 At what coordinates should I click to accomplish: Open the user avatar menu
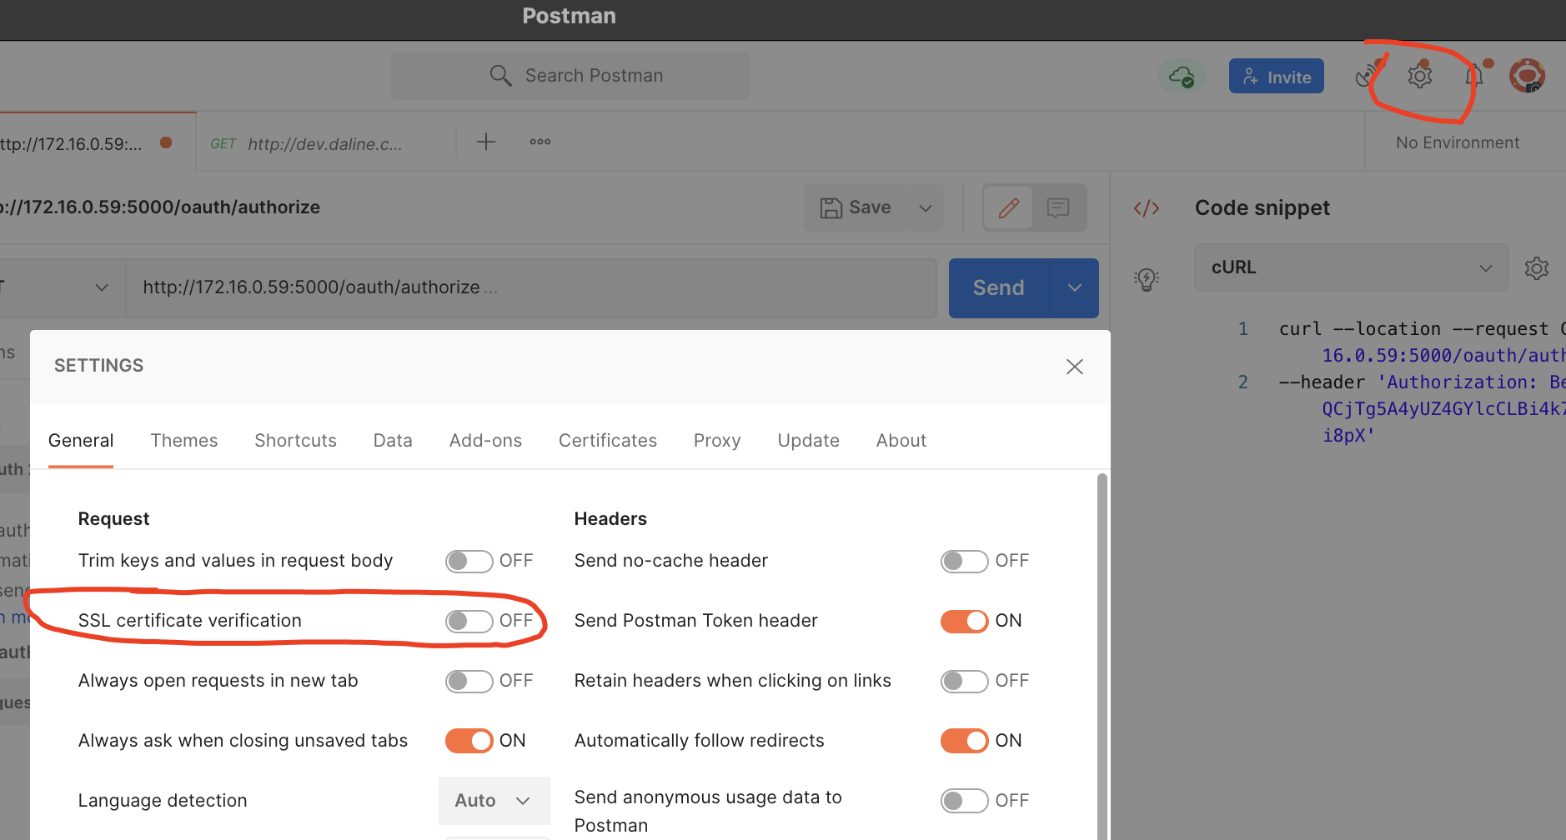pyautogui.click(x=1528, y=76)
